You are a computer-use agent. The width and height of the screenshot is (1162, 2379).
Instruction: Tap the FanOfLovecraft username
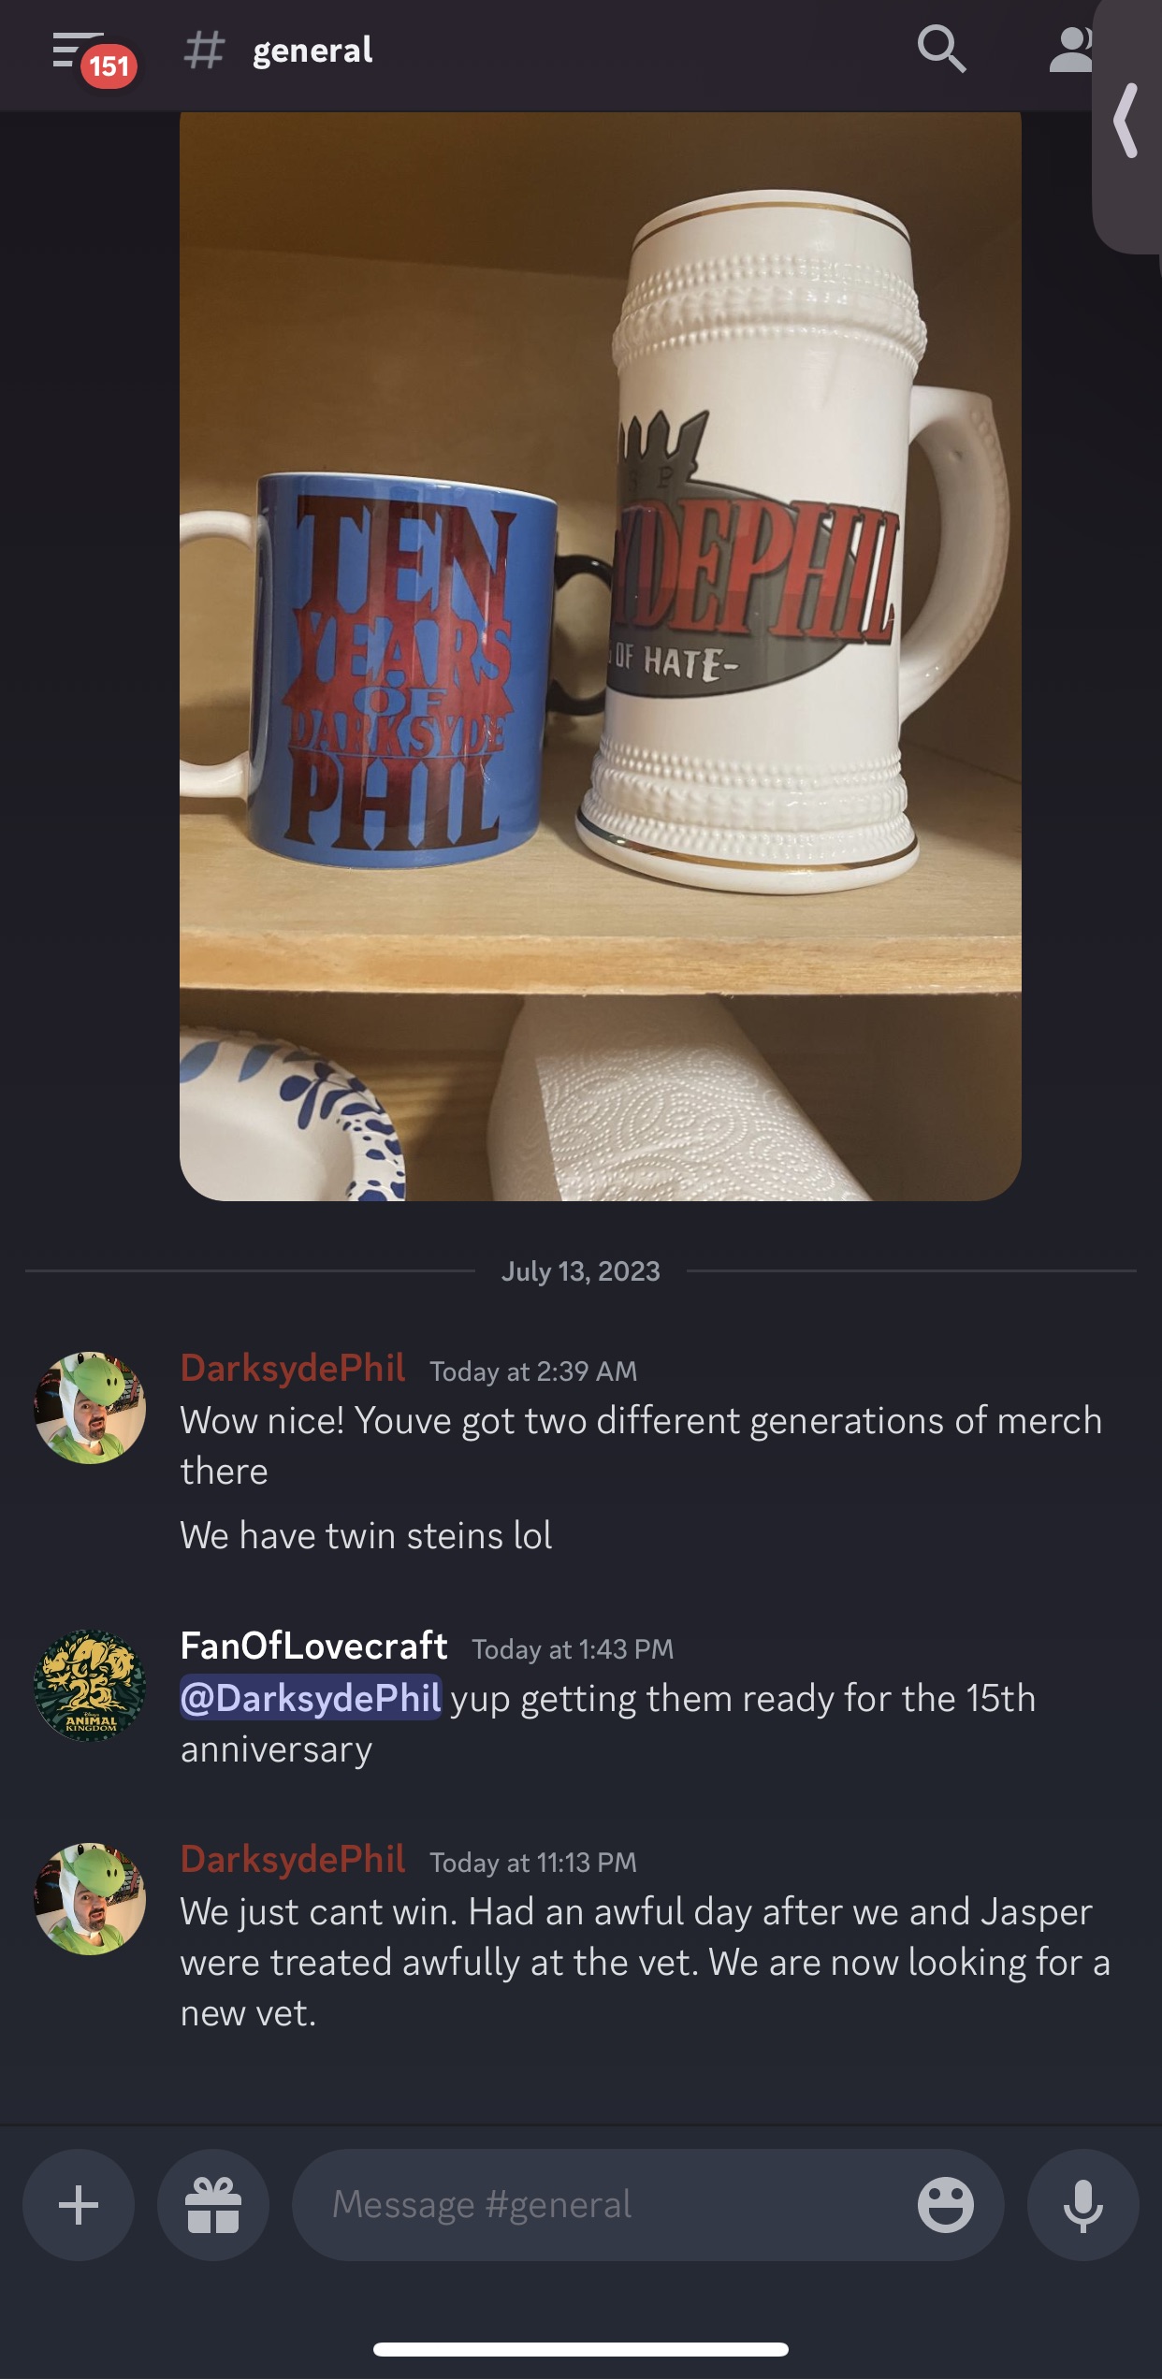pyautogui.click(x=313, y=1646)
